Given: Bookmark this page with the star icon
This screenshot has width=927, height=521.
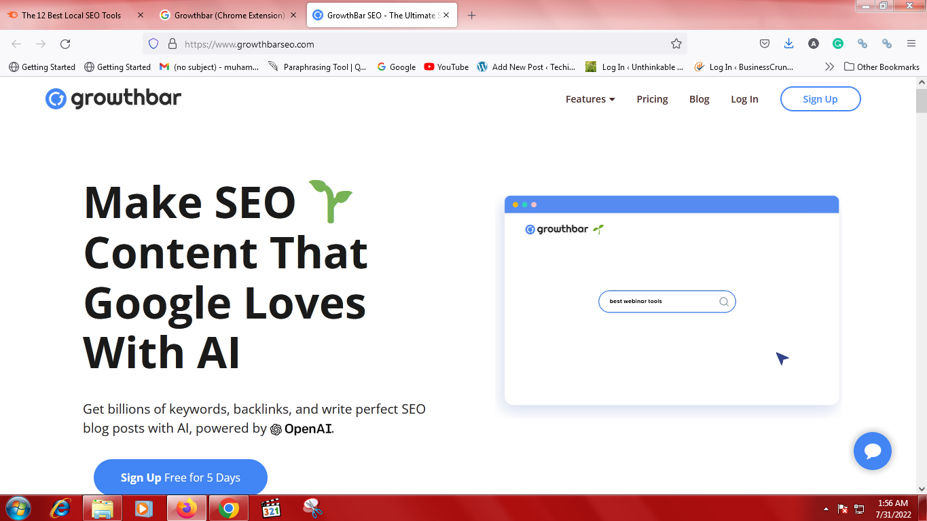Looking at the screenshot, I should pyautogui.click(x=676, y=44).
